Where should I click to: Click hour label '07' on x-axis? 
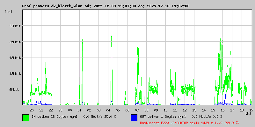click(x=137, y=110)
